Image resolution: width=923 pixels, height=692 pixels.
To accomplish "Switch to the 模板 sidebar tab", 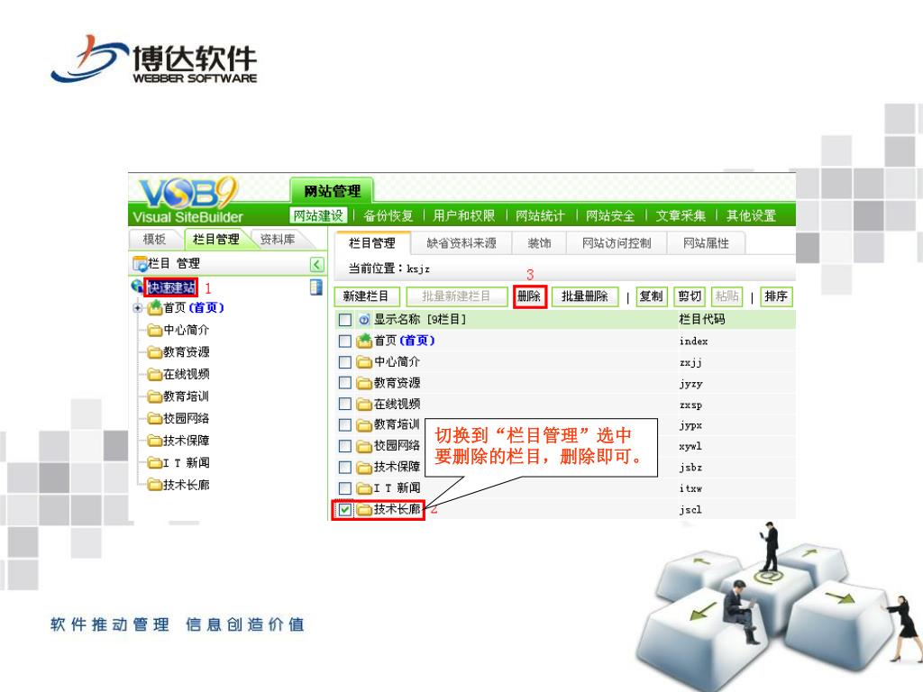I will [155, 239].
